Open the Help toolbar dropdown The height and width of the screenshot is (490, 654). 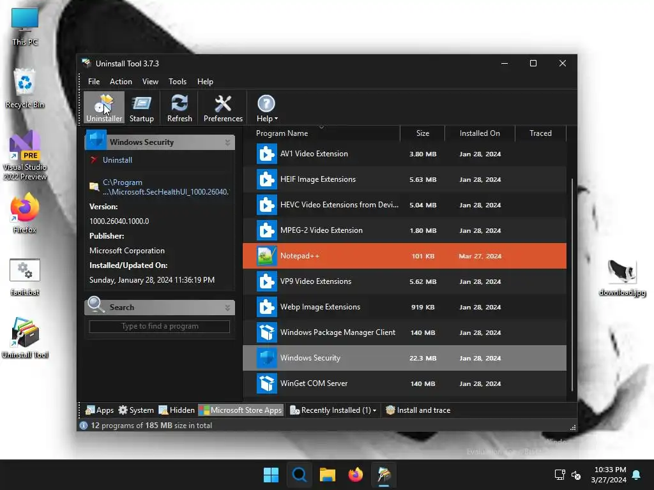click(266, 108)
